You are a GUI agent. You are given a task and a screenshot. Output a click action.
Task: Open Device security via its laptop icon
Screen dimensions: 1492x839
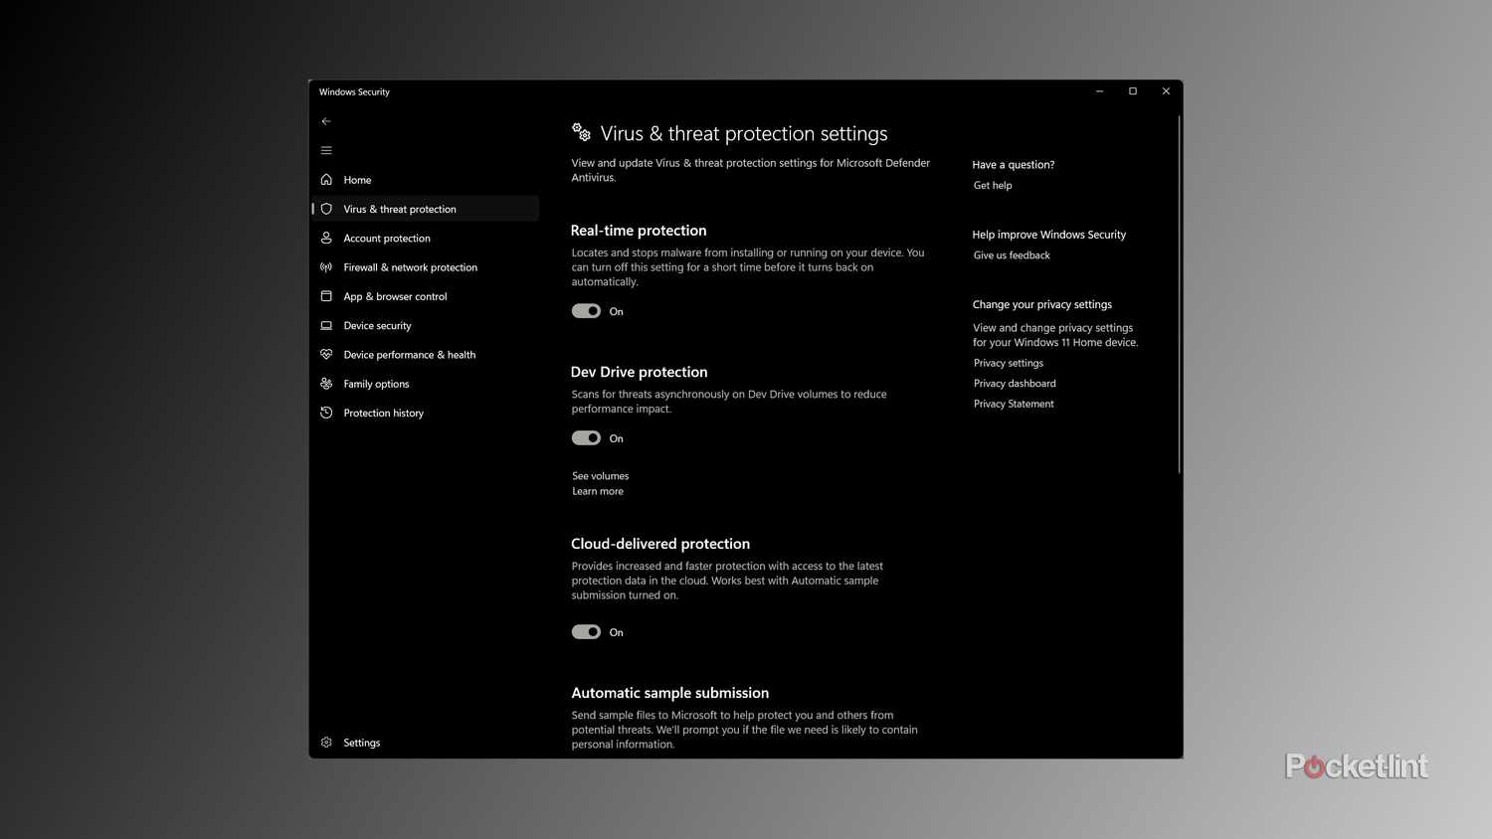point(326,325)
